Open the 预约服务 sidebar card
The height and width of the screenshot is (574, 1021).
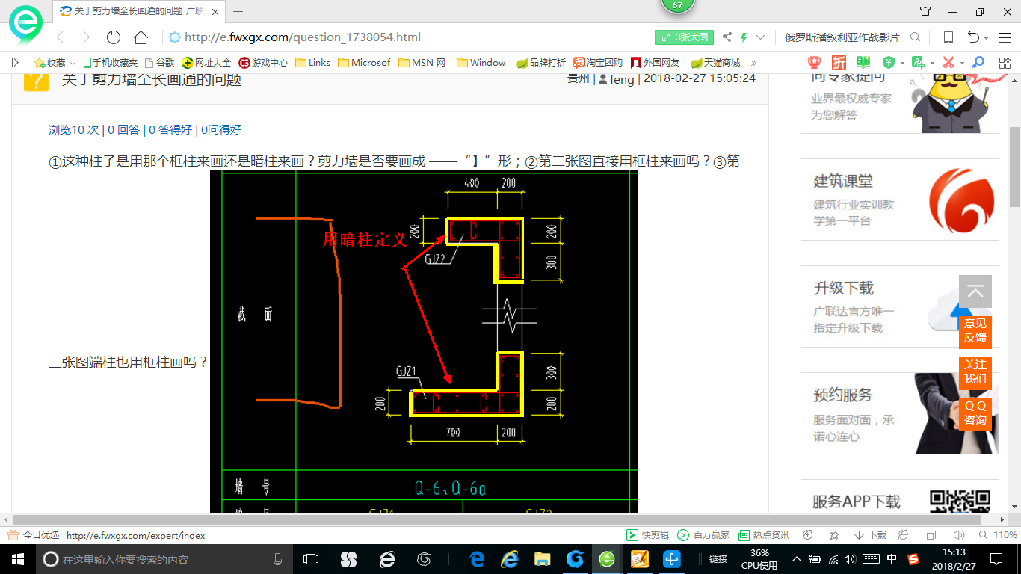coord(900,413)
